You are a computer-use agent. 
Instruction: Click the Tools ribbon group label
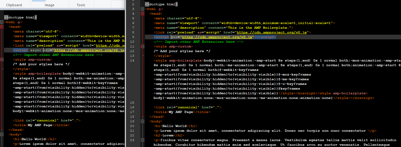tap(81, 5)
